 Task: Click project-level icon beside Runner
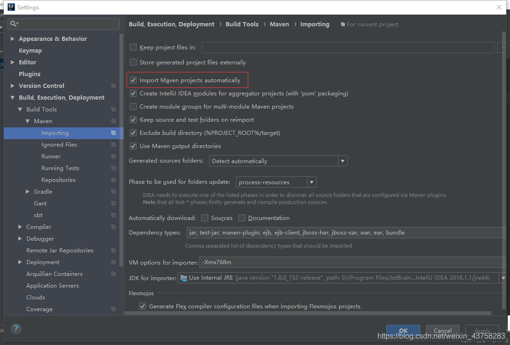tap(113, 157)
